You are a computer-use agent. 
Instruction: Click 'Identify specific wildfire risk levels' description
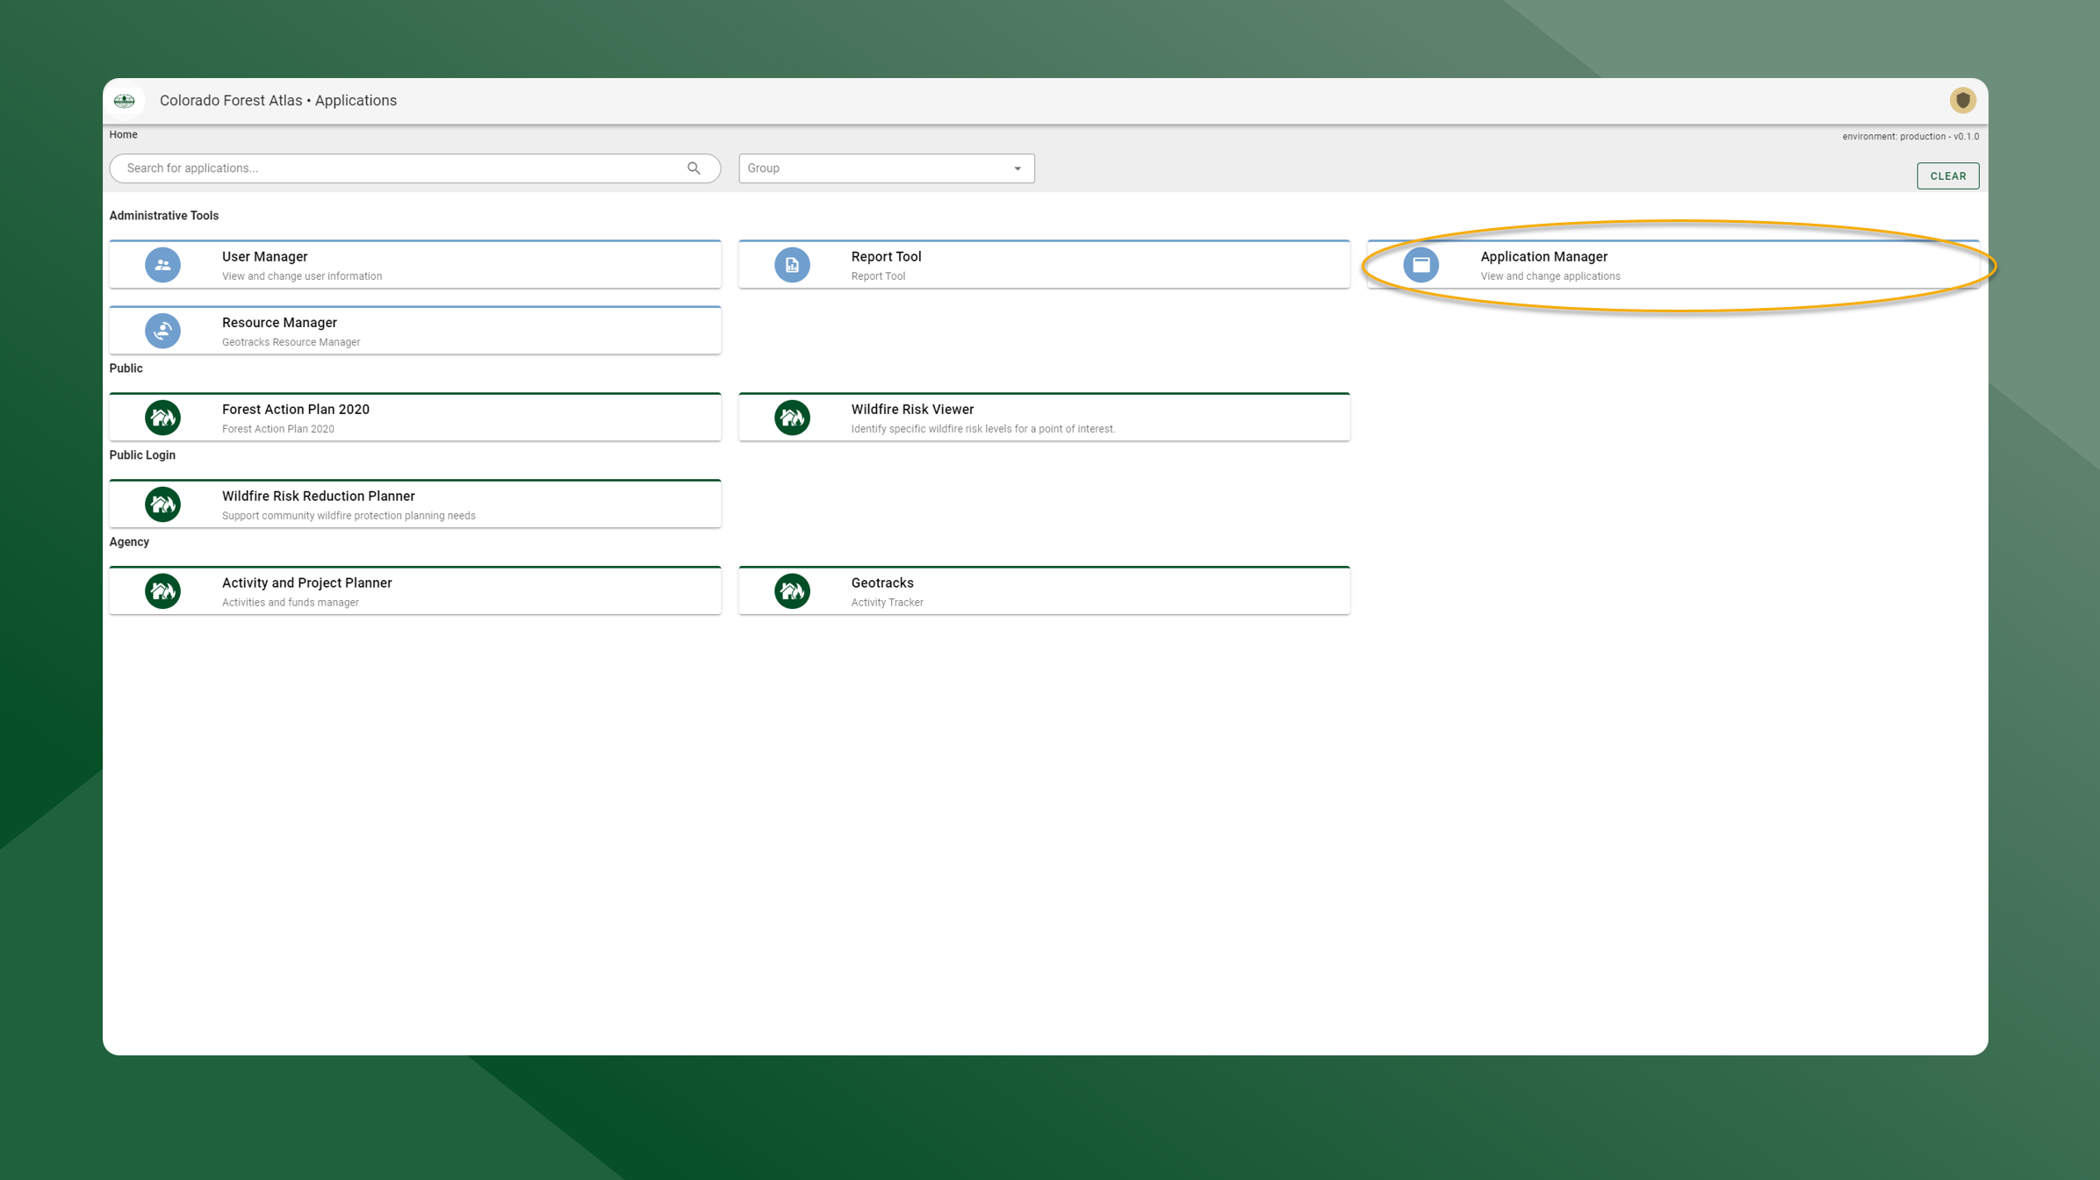982,429
